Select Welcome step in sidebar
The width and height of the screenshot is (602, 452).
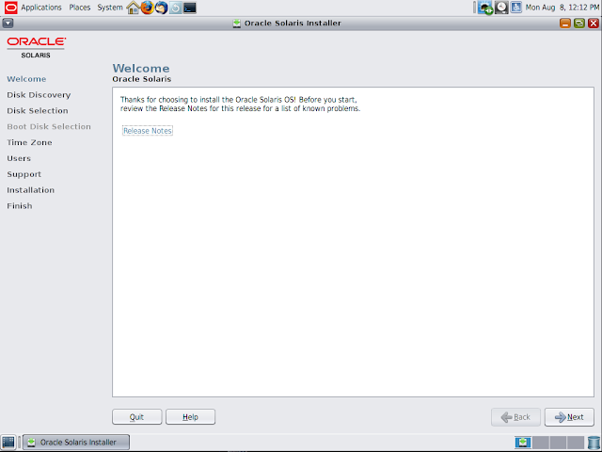(26, 79)
